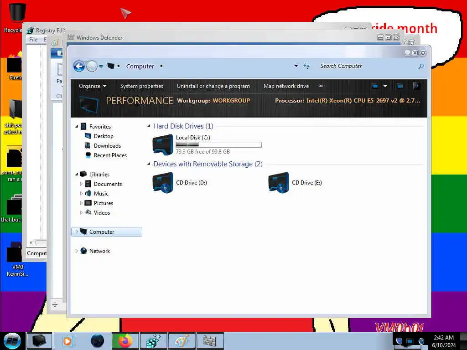Viewport: 467px width, 350px height.
Task: Toggle the preview pane icon
Action: point(400,86)
